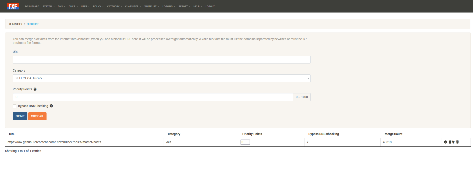Open the Policy menu
The image size is (473, 185).
[x=98, y=7]
